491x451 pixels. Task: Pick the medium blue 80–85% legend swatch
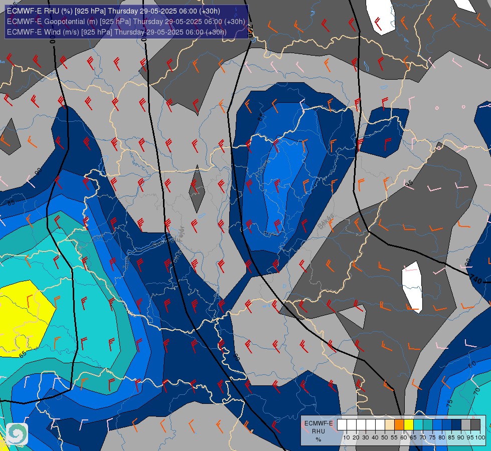(447, 425)
